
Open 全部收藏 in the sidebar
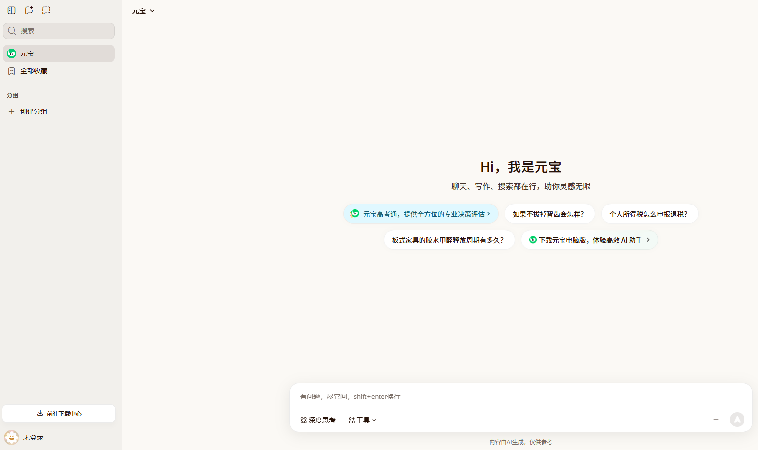click(59, 71)
